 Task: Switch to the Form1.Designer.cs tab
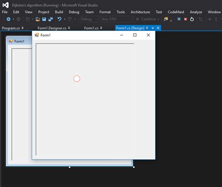click(52, 28)
